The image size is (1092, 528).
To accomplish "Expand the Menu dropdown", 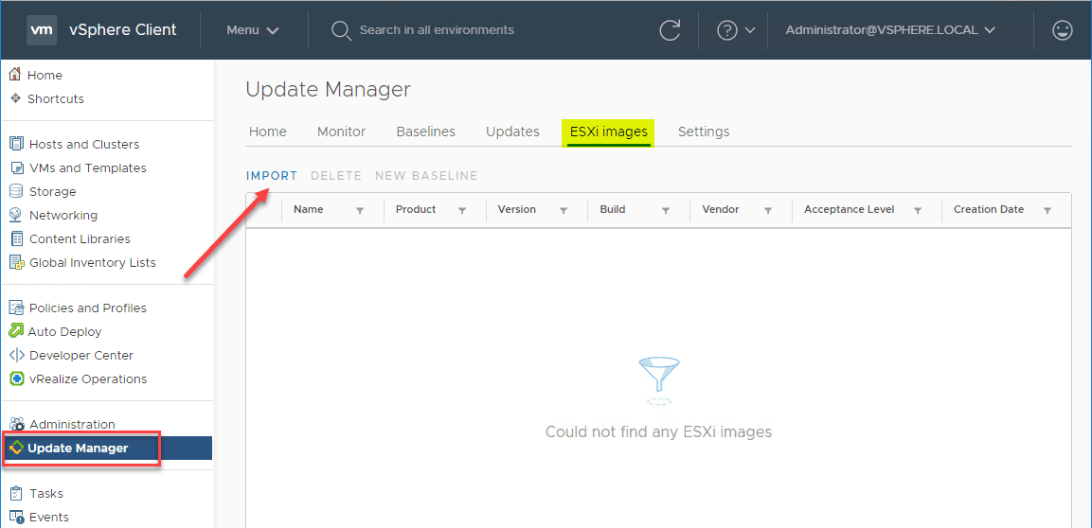I will (x=252, y=30).
